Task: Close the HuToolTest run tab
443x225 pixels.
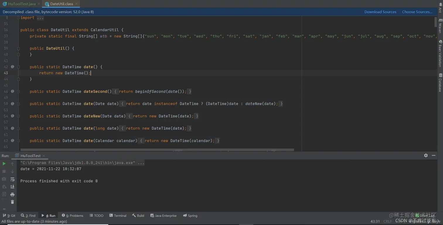Action: point(44,156)
